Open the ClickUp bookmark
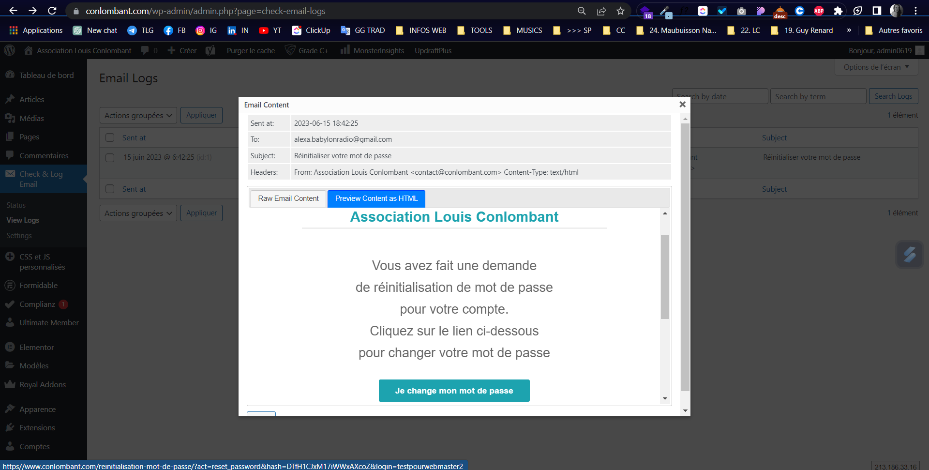Image resolution: width=929 pixels, height=470 pixels. tap(311, 30)
